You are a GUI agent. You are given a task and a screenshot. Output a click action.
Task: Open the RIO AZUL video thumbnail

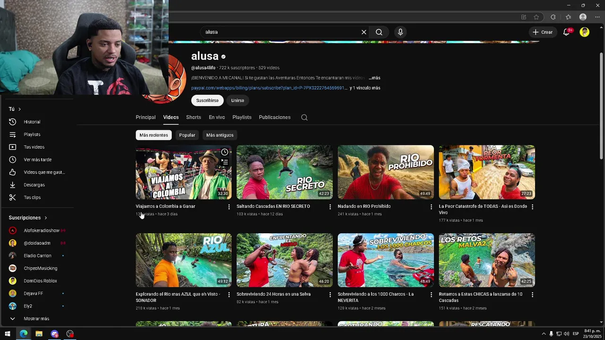click(183, 260)
